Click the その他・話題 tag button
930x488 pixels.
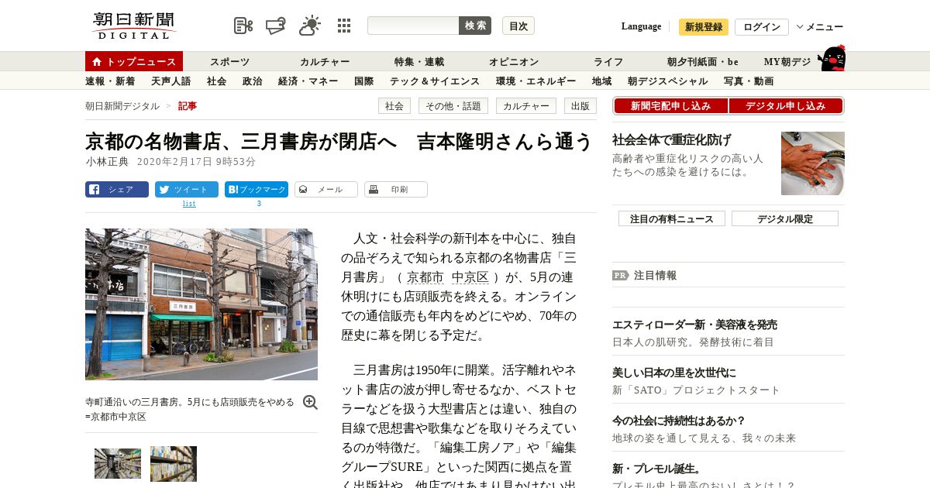pos(453,106)
